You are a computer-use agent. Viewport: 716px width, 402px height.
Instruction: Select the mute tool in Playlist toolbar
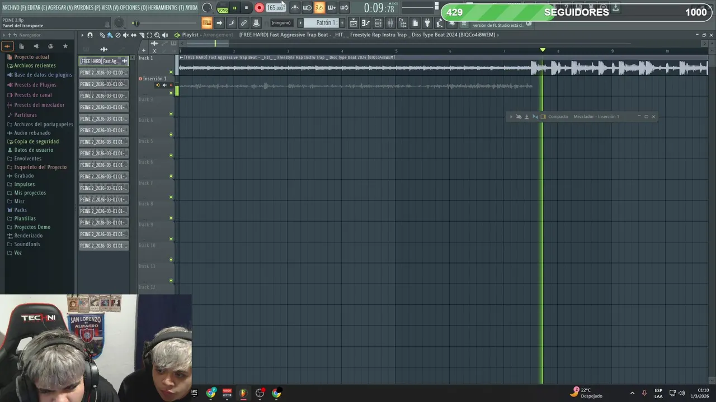coord(125,35)
